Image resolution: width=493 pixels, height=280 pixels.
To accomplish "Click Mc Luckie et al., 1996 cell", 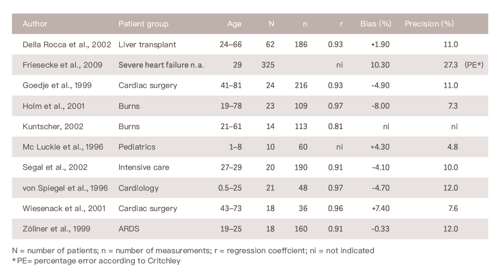I will tap(63, 147).
